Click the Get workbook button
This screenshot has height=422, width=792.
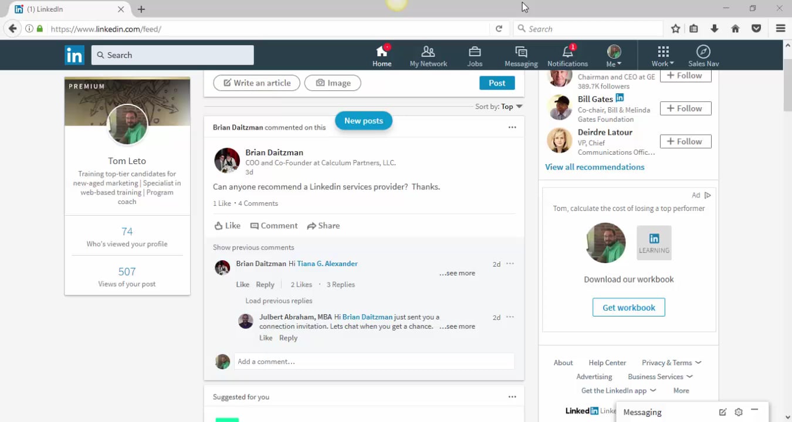pos(628,308)
